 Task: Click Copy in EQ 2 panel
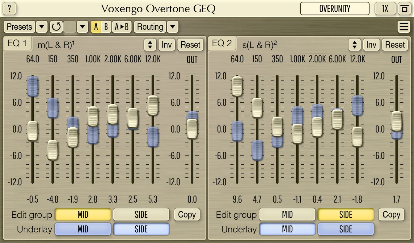pos(391,215)
